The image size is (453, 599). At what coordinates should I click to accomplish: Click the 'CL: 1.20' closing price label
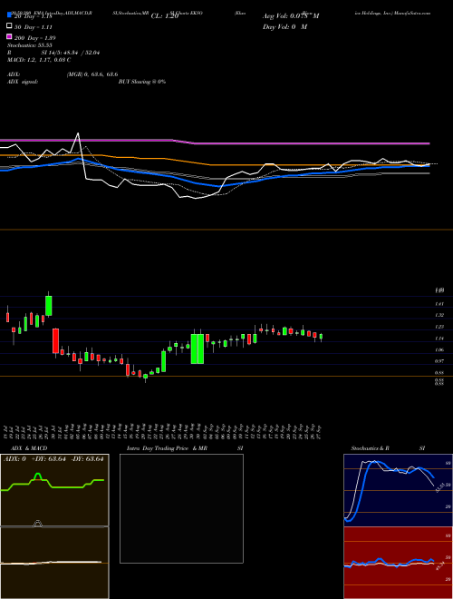pyautogui.click(x=165, y=16)
